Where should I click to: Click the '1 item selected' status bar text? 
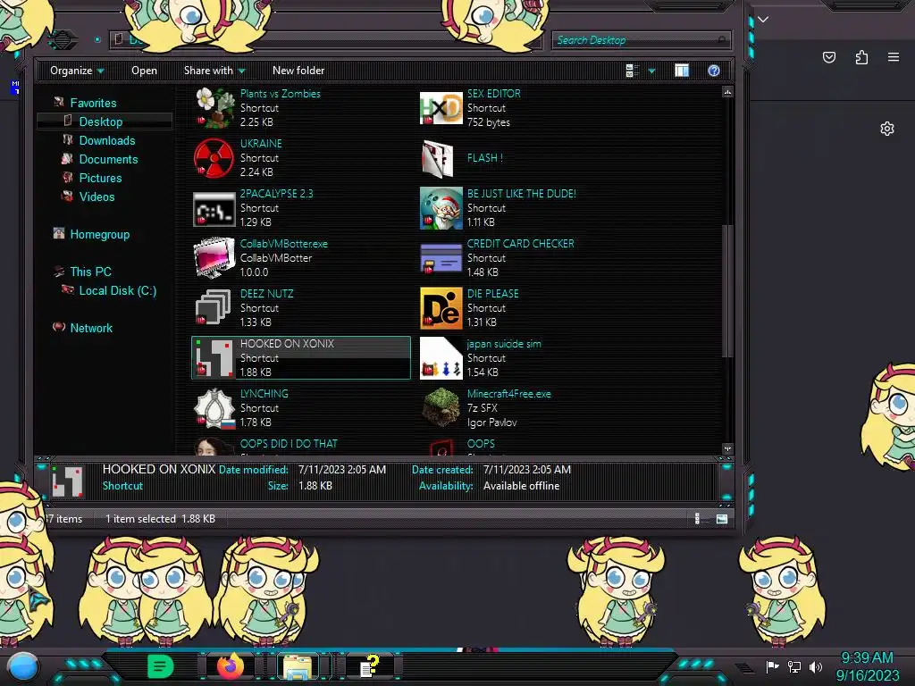pyautogui.click(x=140, y=519)
